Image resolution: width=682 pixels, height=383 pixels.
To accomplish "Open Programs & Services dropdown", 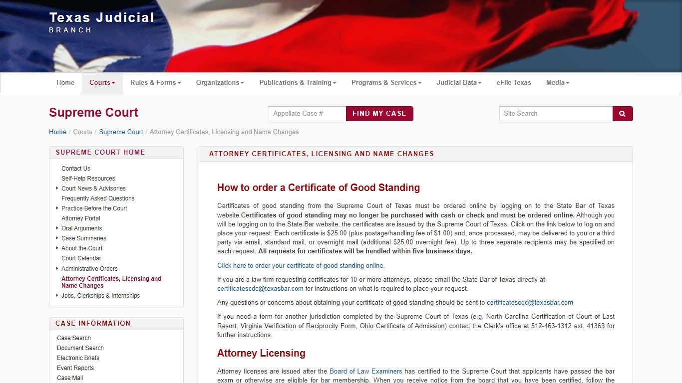I will click(386, 83).
